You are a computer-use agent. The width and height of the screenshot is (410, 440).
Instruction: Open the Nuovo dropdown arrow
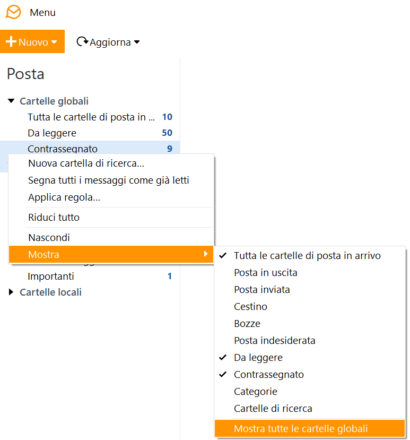point(54,42)
